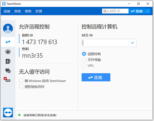Click the TeamViewer logo at bottom left
The image size is (154, 121).
tap(8, 112)
